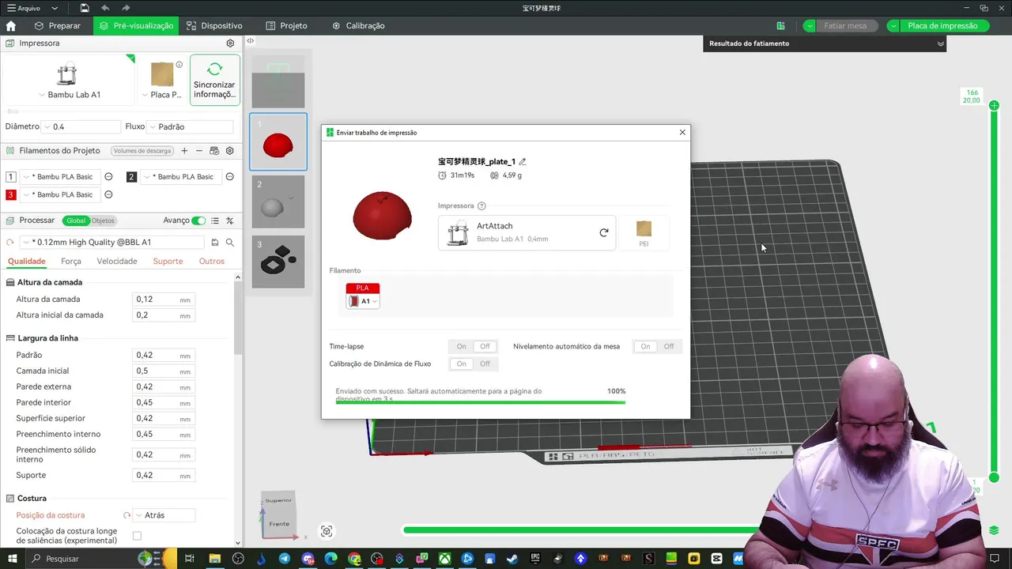Click the parameter list icon beside Avanço
The width and height of the screenshot is (1012, 569).
[x=215, y=220]
